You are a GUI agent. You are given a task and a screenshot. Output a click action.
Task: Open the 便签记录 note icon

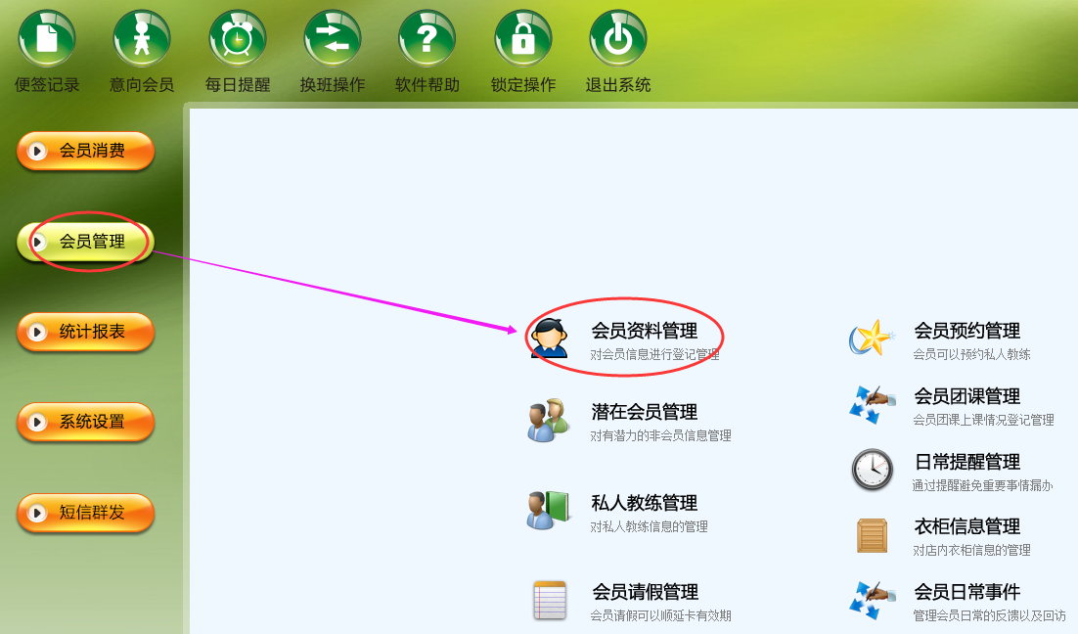pos(47,38)
